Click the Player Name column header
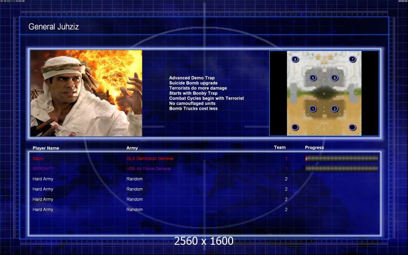Viewport: 408px width, 255px height. [46, 148]
